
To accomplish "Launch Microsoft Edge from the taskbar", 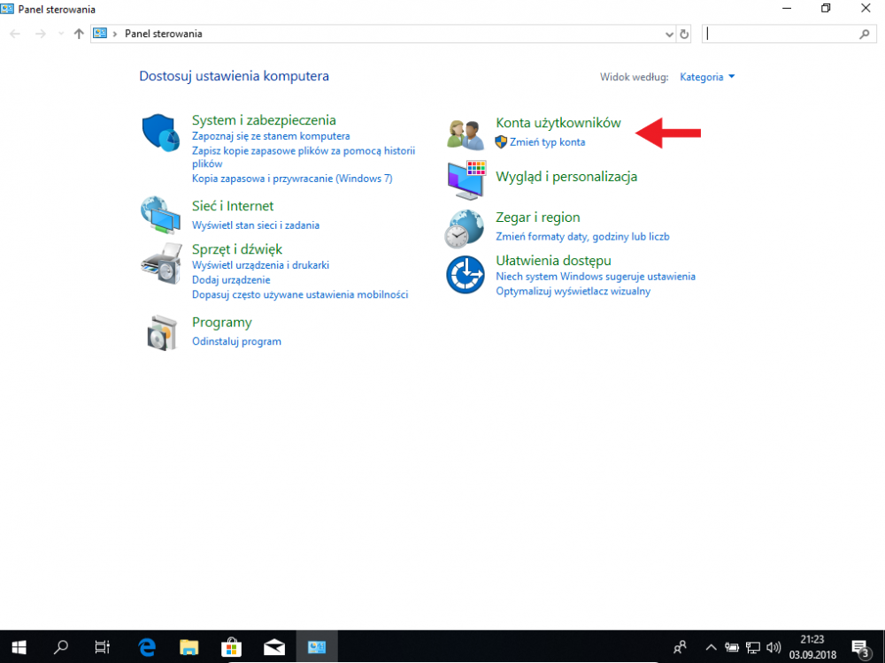I will tap(147, 647).
